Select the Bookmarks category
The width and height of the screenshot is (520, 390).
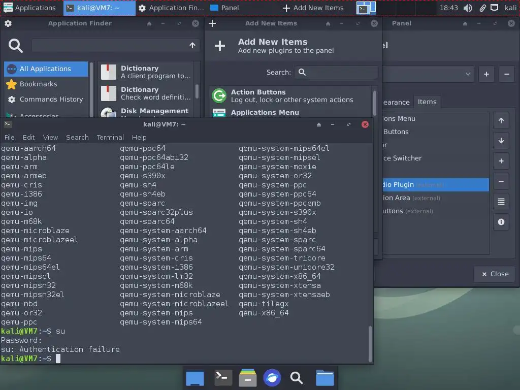pyautogui.click(x=46, y=84)
